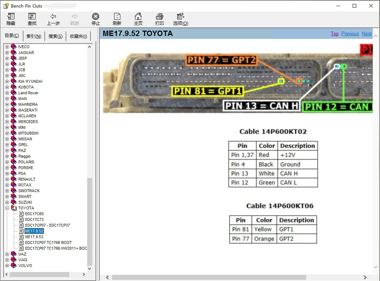Click the content pane scroll right arrow

pyautogui.click(x=365, y=277)
